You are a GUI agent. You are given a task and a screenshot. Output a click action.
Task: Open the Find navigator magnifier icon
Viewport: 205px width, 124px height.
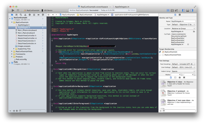click(21, 15)
